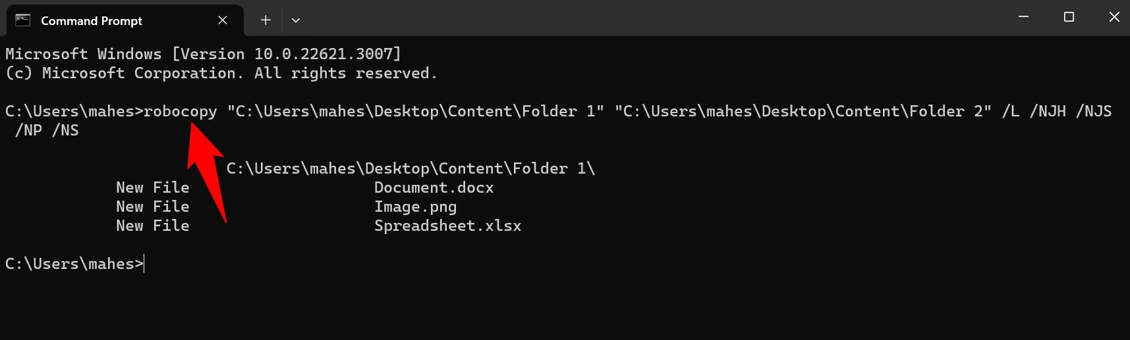
Task: Click the word robocopy in the command
Action: pos(180,111)
